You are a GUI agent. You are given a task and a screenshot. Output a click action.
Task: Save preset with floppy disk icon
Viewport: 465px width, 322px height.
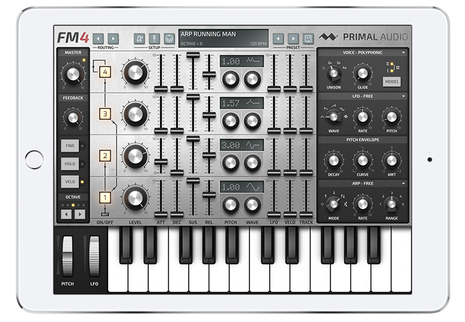[x=308, y=39]
